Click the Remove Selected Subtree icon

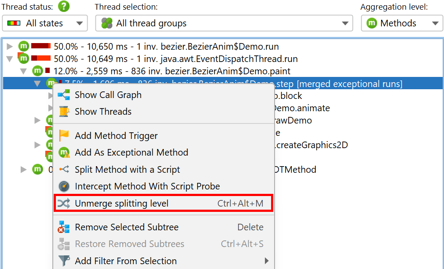pos(64,227)
